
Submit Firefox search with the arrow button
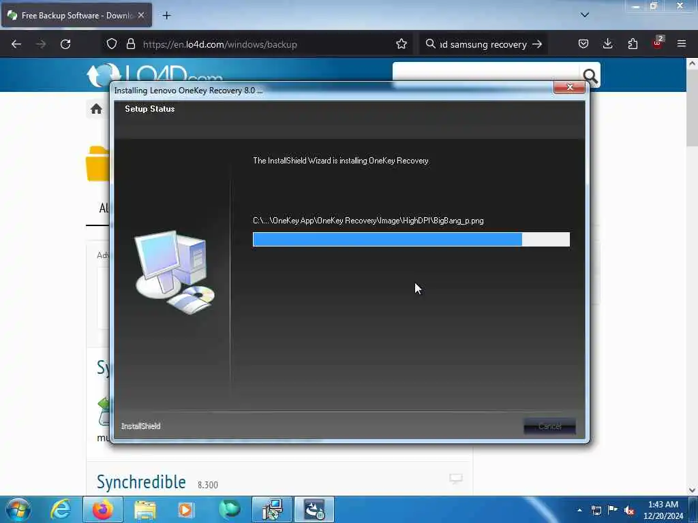point(537,44)
